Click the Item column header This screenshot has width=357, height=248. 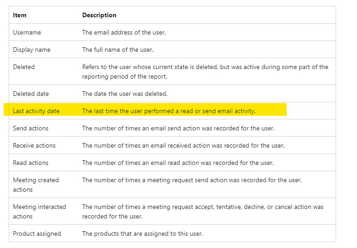click(20, 15)
